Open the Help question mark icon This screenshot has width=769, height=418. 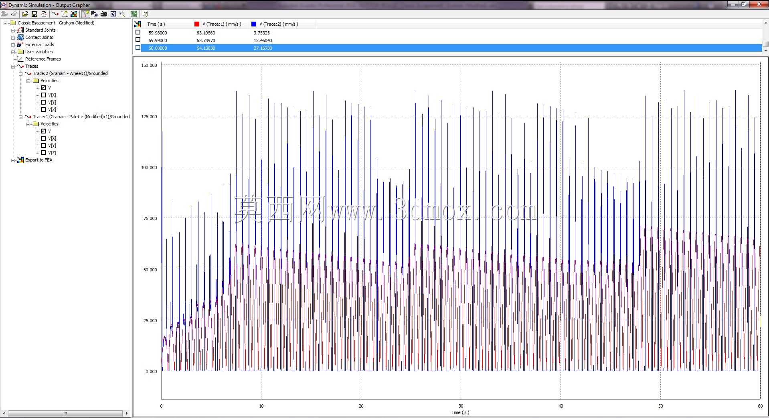[x=146, y=14]
